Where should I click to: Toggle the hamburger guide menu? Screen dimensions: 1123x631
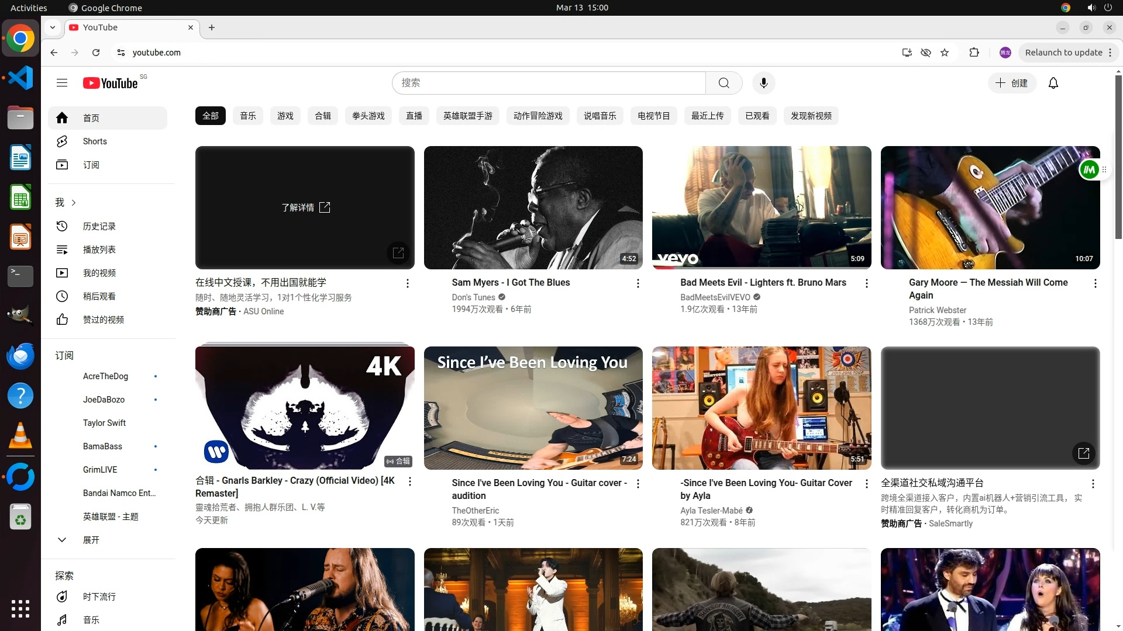pyautogui.click(x=62, y=83)
